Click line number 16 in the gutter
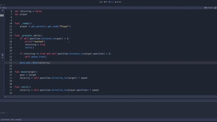 click(x=11, y=42)
